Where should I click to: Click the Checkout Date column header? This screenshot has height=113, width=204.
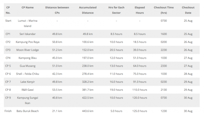tap(188, 10)
